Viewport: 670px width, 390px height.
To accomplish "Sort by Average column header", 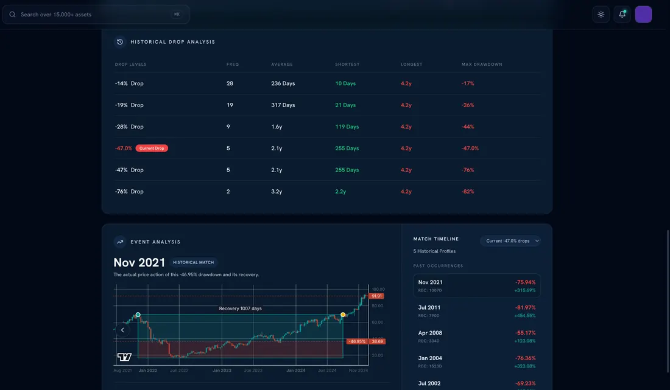I will [282, 64].
